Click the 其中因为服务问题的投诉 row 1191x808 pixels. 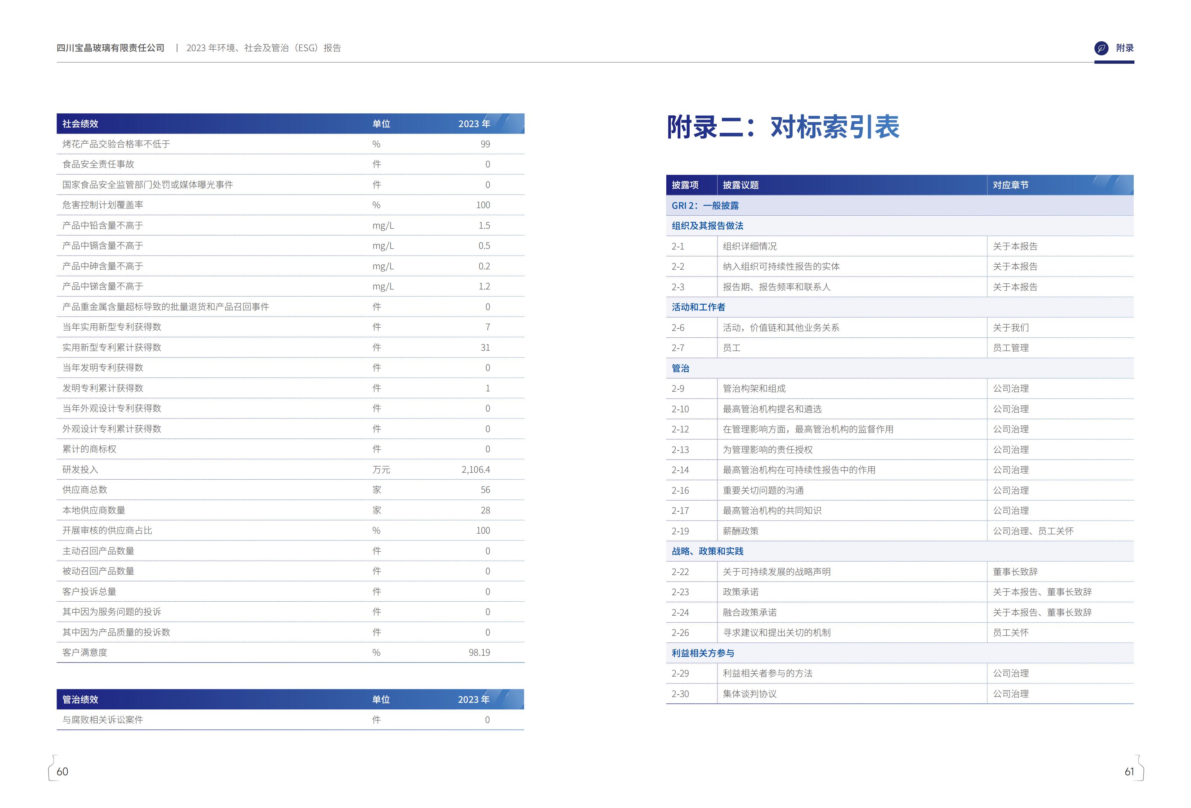pyautogui.click(x=291, y=612)
